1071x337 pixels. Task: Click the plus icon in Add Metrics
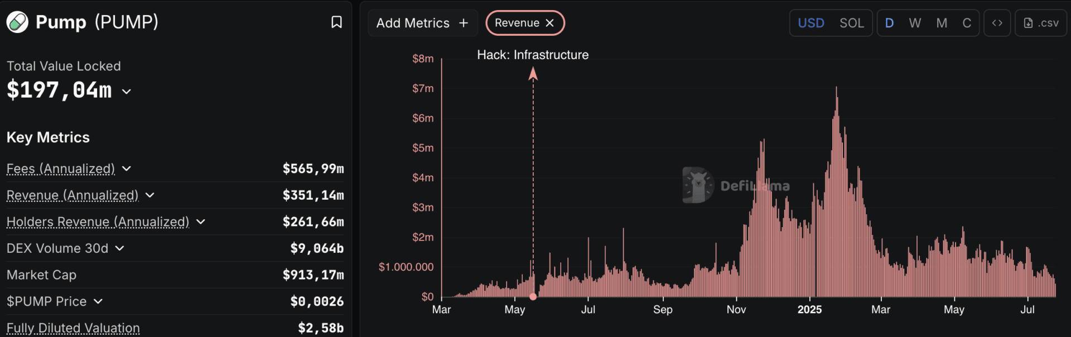[x=464, y=23]
